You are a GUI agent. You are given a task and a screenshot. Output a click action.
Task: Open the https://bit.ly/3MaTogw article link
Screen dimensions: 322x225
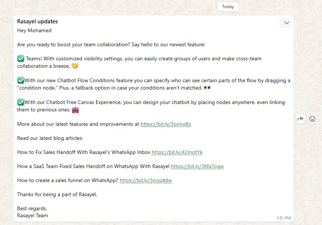tap(197, 166)
